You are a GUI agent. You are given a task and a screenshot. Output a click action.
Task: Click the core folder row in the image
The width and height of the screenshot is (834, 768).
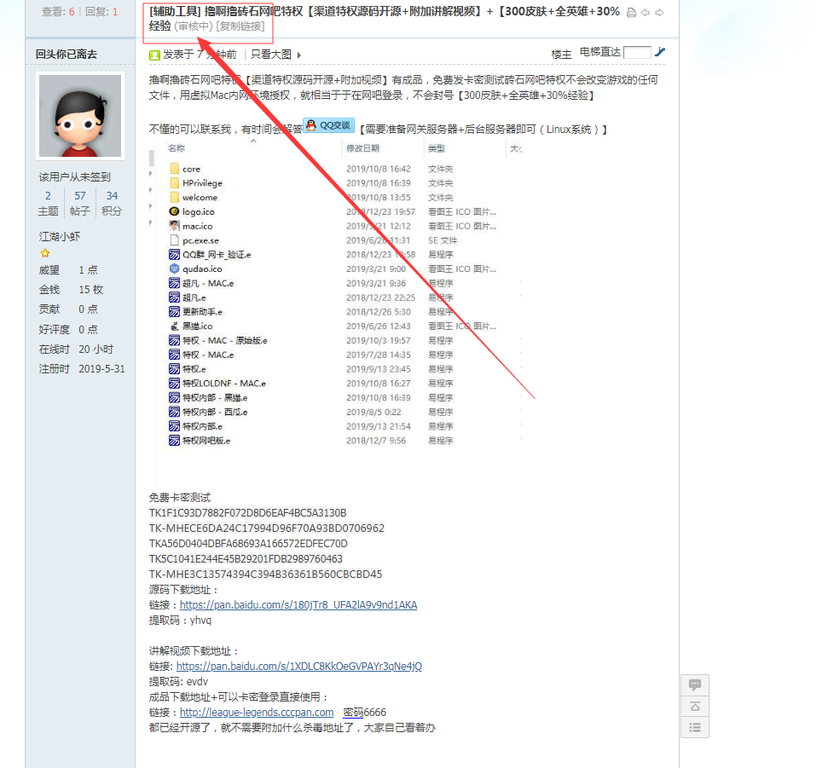pyautogui.click(x=311, y=169)
